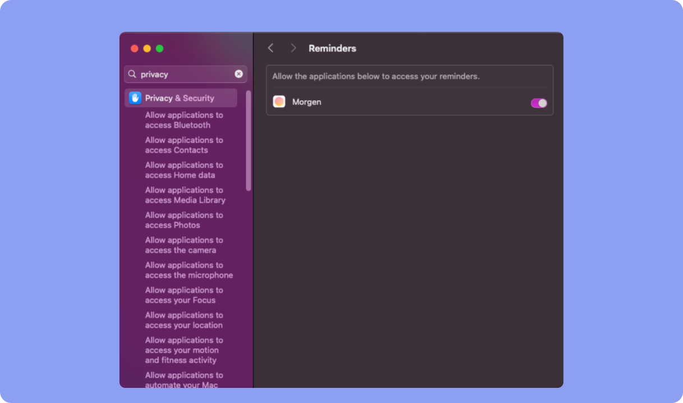
Task: Click the Morgen application icon
Action: (x=279, y=101)
